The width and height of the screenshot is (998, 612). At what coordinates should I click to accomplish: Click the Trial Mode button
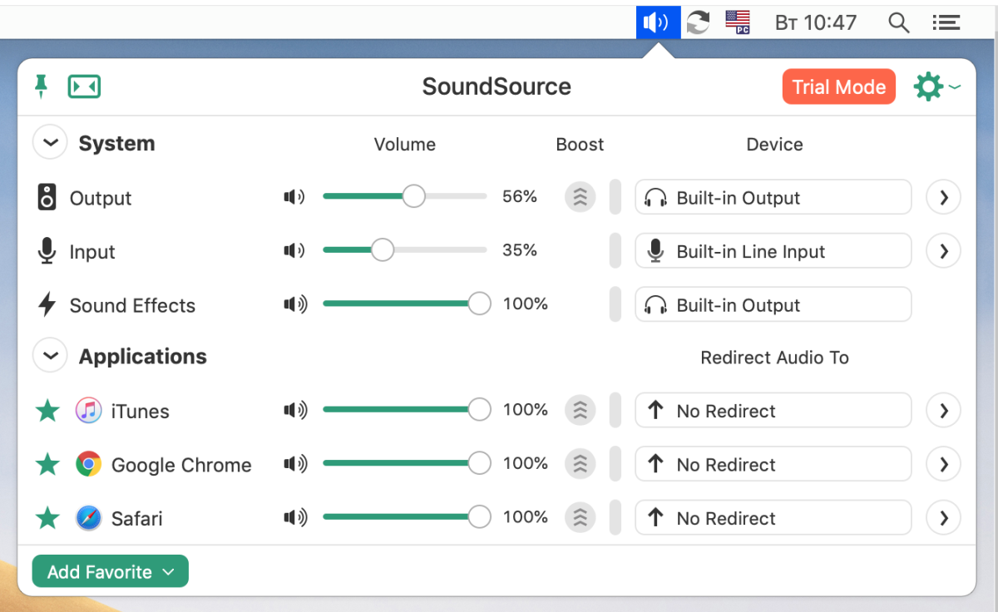(838, 86)
